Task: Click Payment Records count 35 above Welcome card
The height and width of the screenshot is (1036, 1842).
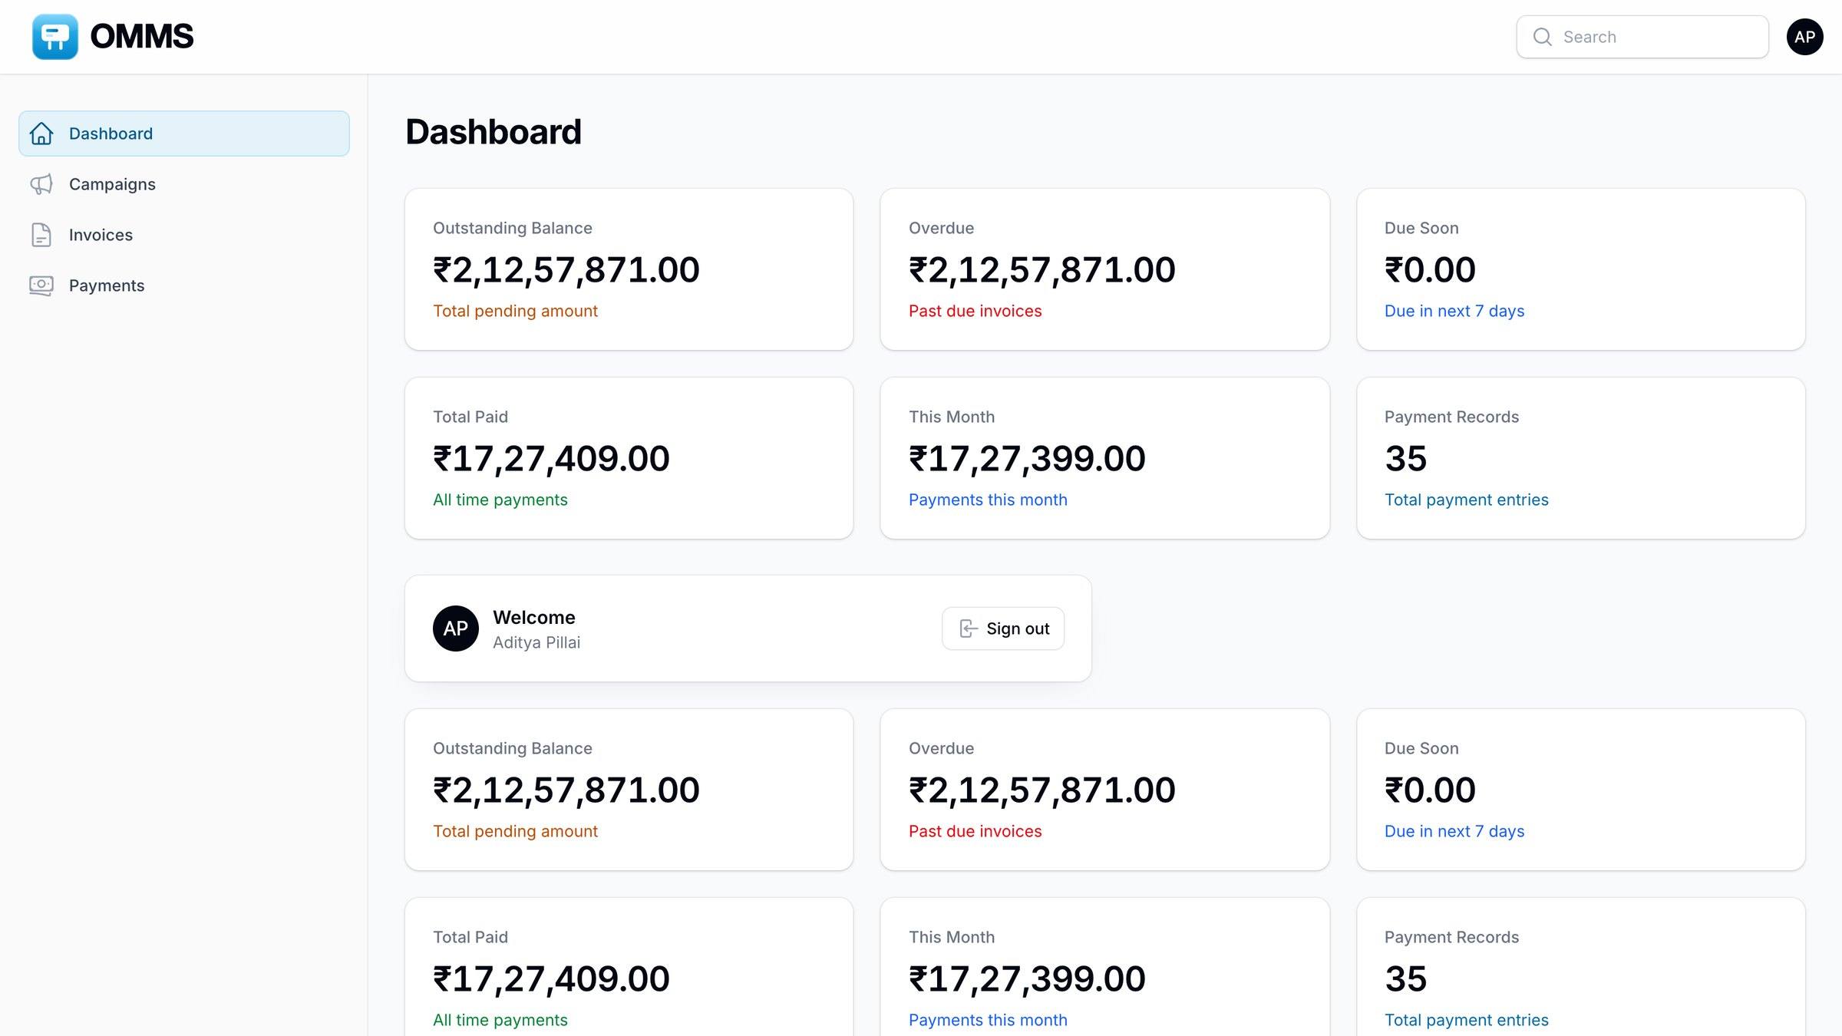Action: 1406,458
